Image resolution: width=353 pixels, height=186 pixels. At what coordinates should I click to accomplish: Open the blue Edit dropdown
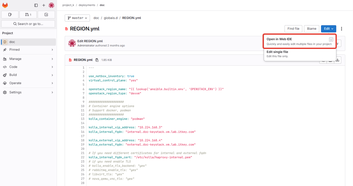(329, 29)
